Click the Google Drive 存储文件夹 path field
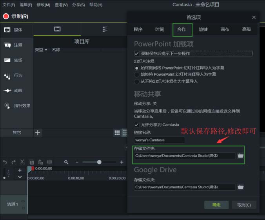This screenshot has width=265, height=220. tap(185, 187)
